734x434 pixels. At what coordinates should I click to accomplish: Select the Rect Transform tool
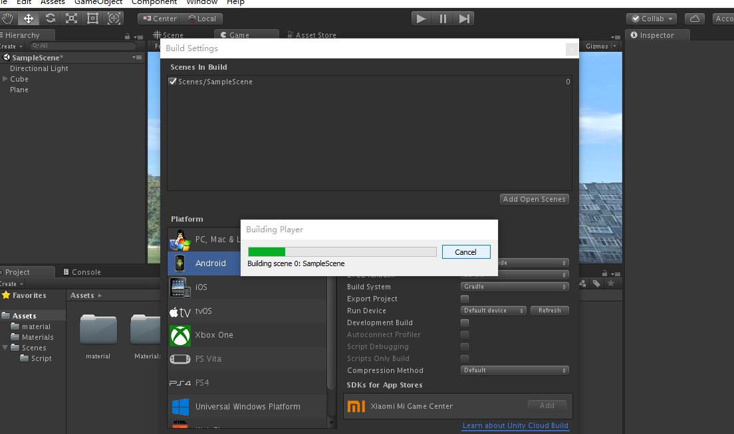click(x=92, y=18)
